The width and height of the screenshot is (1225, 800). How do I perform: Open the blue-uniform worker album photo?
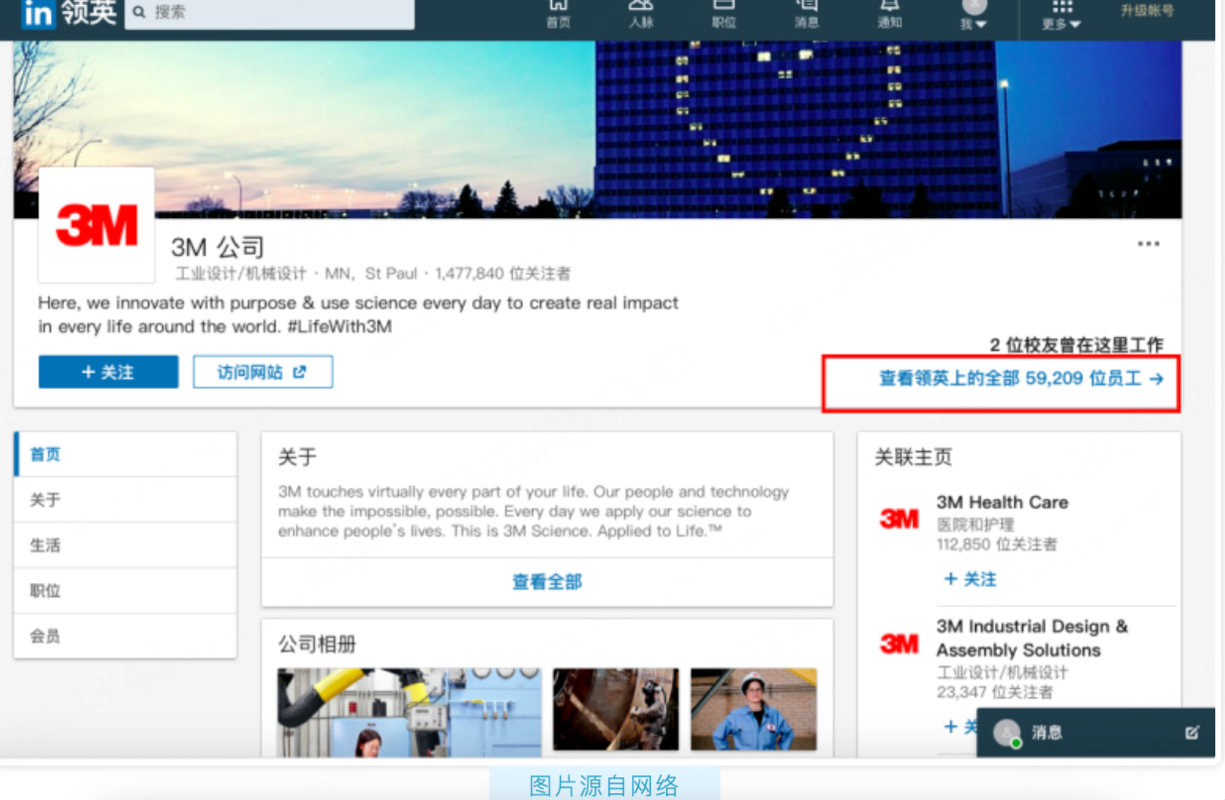(x=754, y=709)
